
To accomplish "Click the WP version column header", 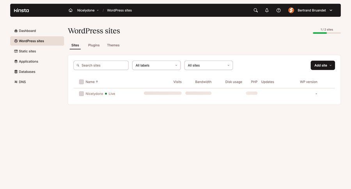I will 308,82.
